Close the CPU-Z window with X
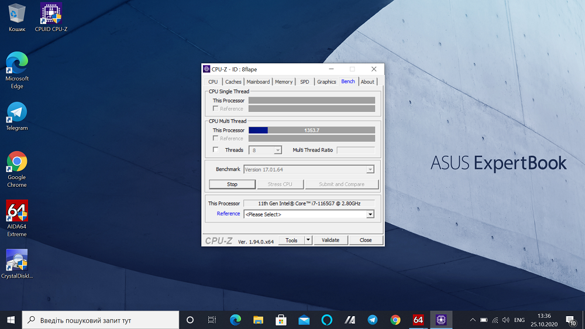 [x=374, y=69]
